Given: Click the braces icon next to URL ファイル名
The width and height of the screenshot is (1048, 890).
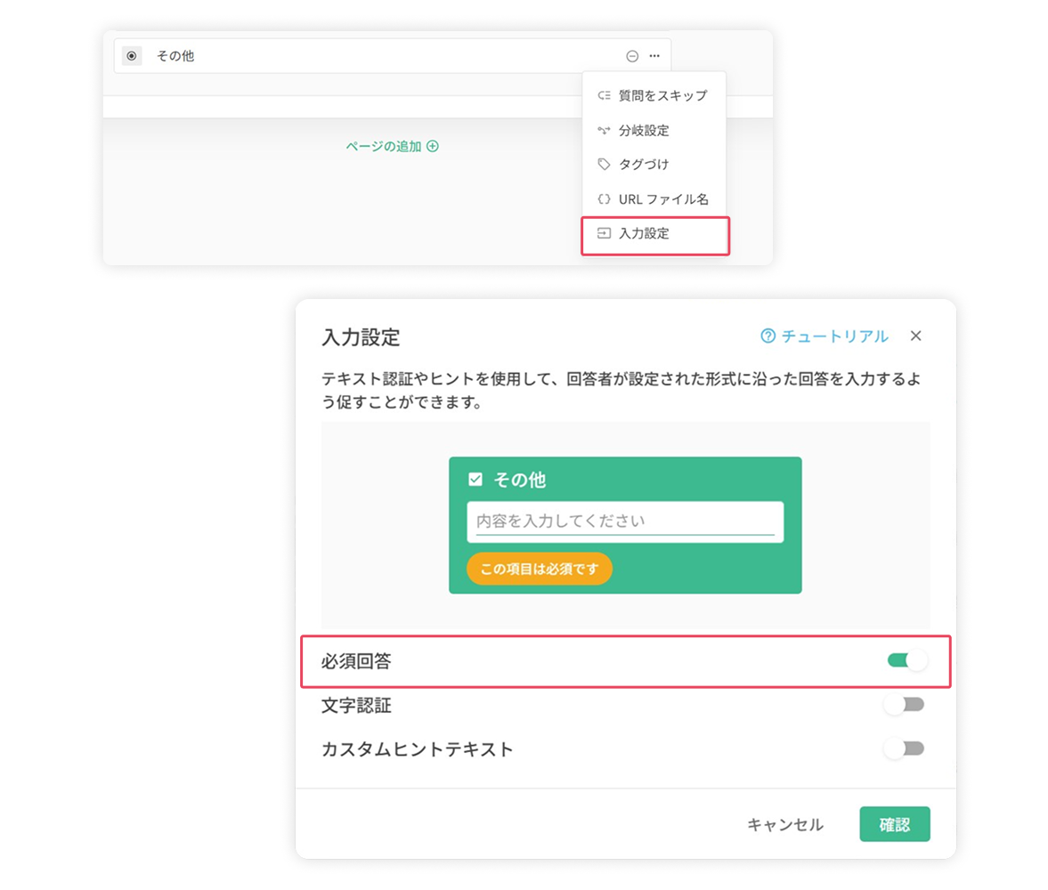Looking at the screenshot, I should 605,199.
